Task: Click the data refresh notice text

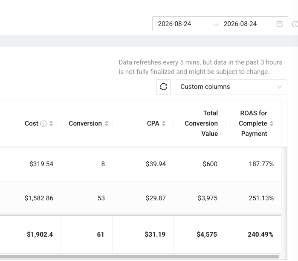Action: (200, 67)
